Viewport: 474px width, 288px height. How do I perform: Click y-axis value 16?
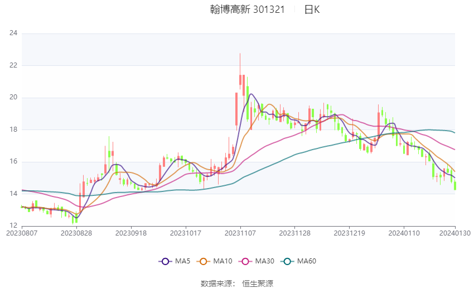coord(13,161)
